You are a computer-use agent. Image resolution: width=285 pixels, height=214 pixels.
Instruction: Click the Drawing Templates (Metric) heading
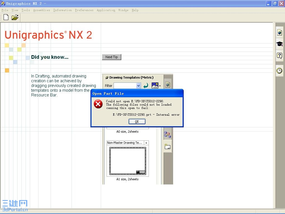[x=131, y=77]
